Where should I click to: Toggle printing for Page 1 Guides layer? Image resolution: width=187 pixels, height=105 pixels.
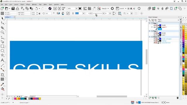point(156,25)
